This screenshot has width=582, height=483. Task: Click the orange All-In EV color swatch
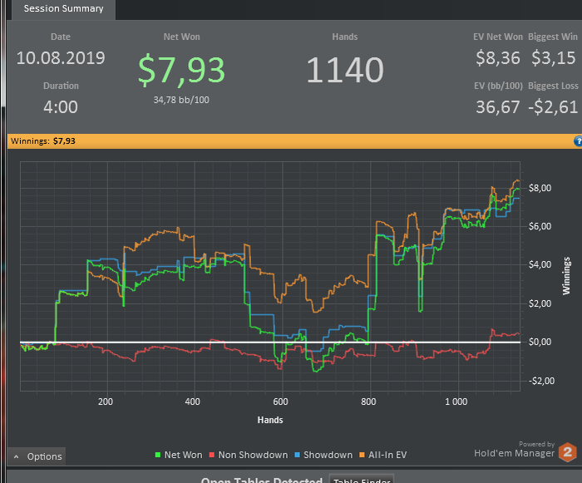[362, 455]
